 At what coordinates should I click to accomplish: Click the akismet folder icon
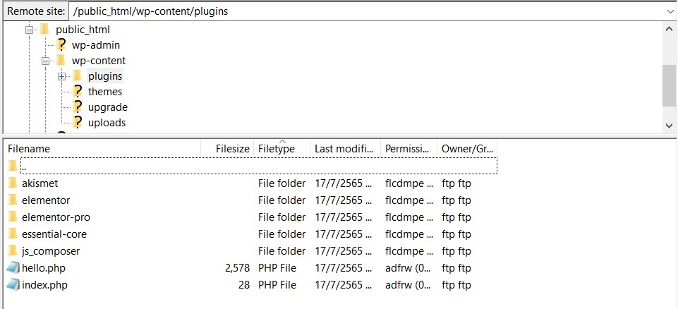[x=12, y=183]
